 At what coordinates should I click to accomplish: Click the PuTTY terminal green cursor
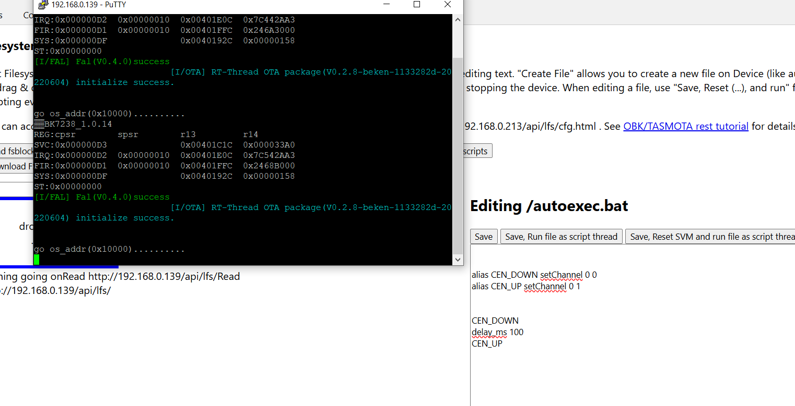(x=37, y=260)
